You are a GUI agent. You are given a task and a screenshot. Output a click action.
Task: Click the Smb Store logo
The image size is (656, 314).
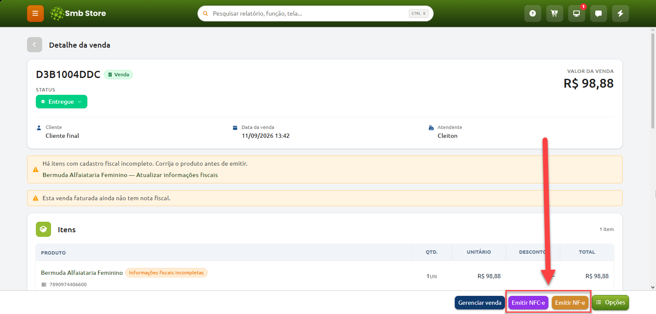coord(78,13)
